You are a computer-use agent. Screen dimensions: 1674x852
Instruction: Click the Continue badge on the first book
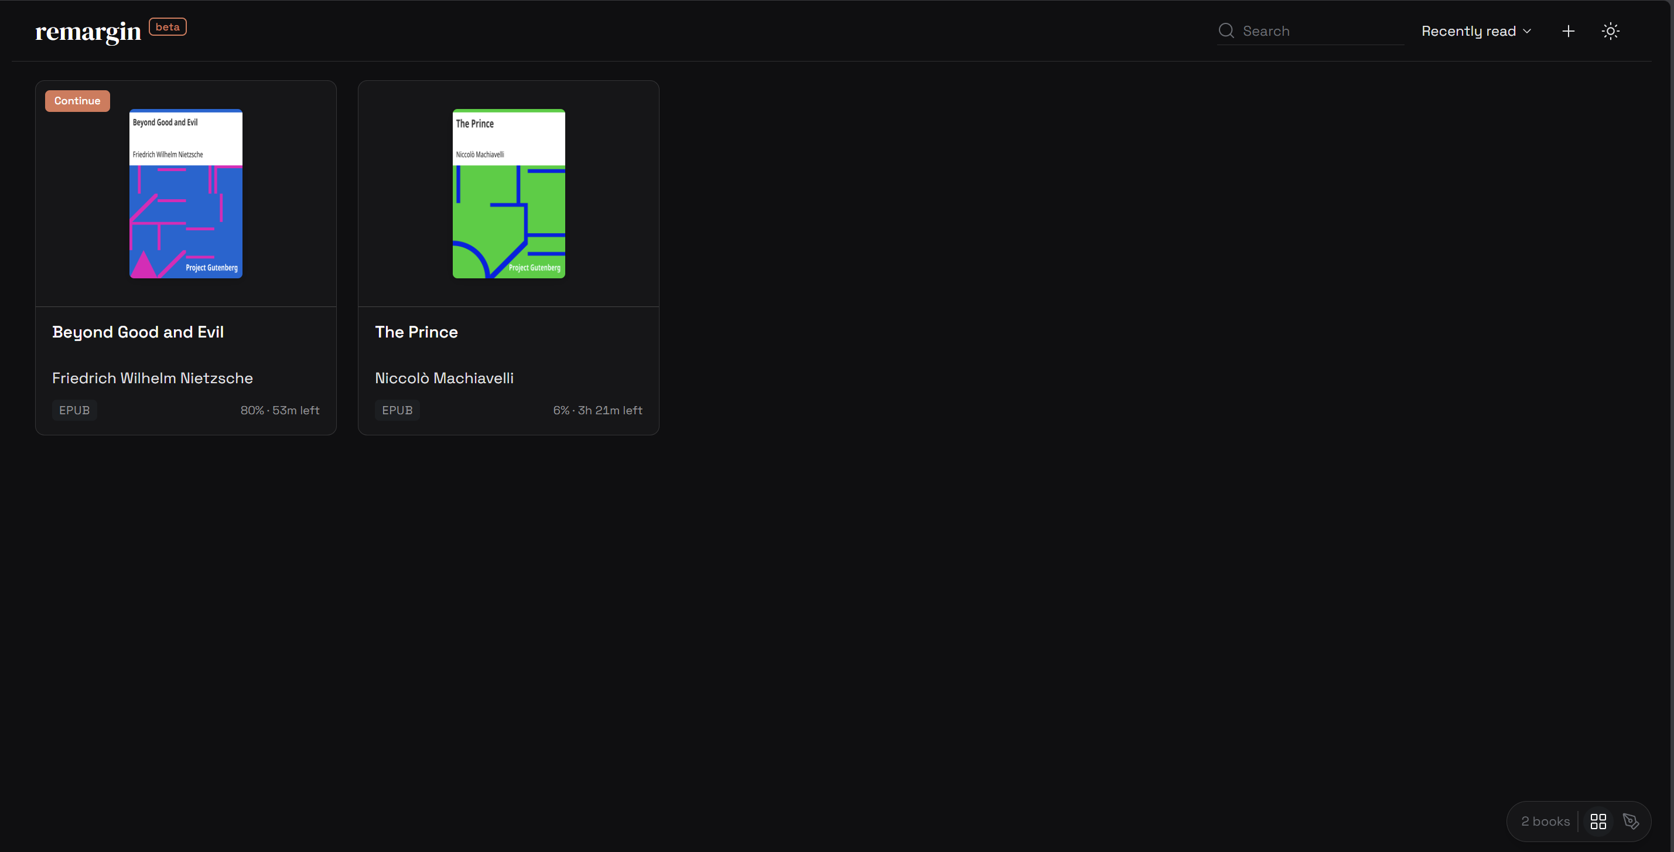click(77, 101)
